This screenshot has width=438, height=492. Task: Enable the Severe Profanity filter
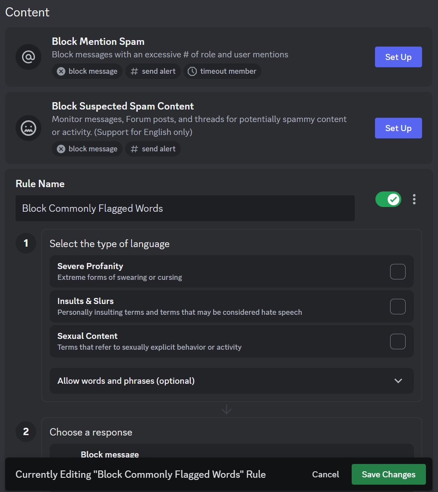[397, 271]
